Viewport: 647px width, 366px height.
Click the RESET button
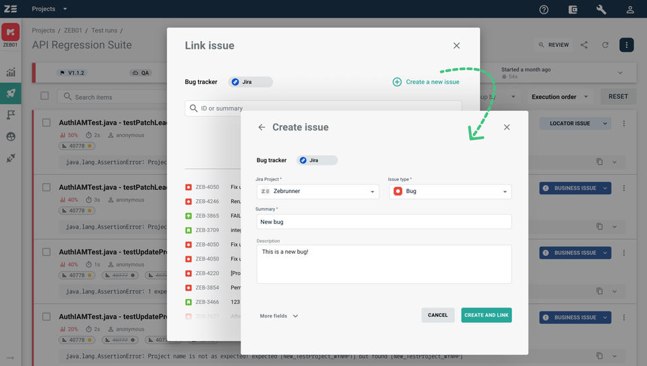pos(618,96)
